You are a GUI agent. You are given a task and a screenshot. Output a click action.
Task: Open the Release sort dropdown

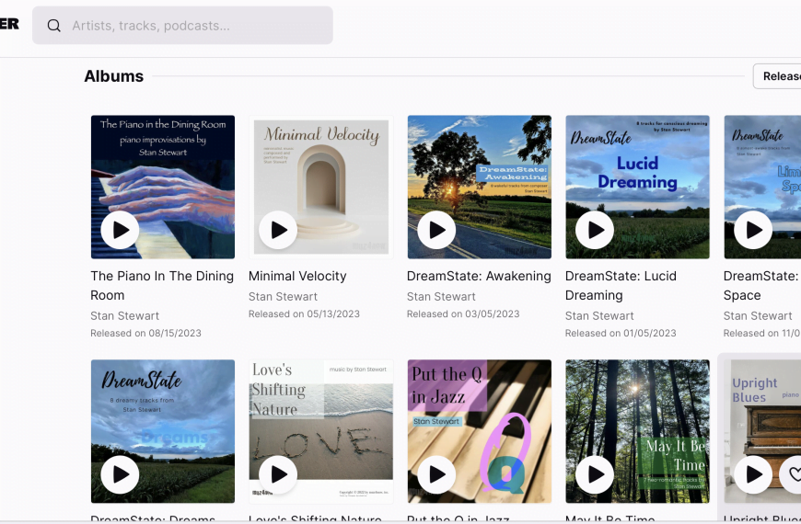777,76
